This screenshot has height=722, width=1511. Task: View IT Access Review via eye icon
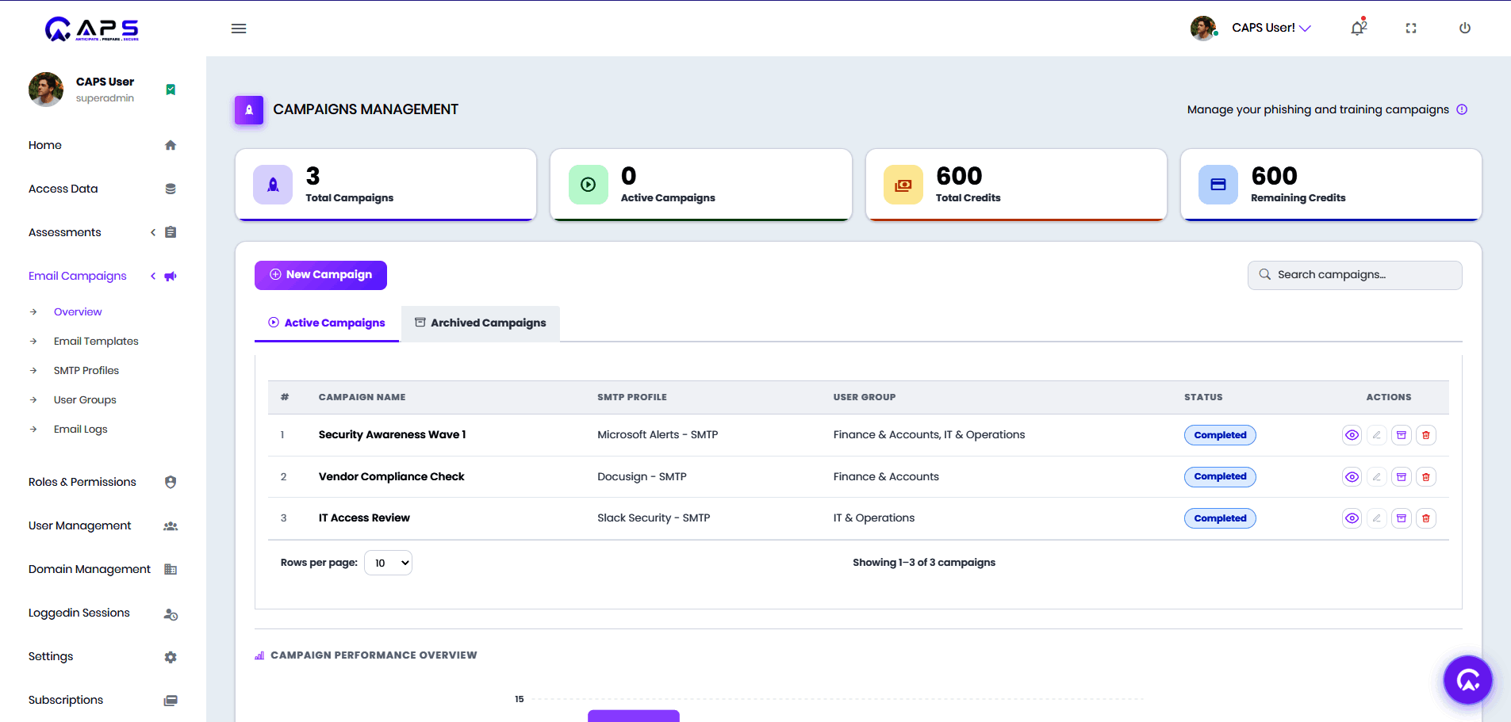pyautogui.click(x=1352, y=518)
